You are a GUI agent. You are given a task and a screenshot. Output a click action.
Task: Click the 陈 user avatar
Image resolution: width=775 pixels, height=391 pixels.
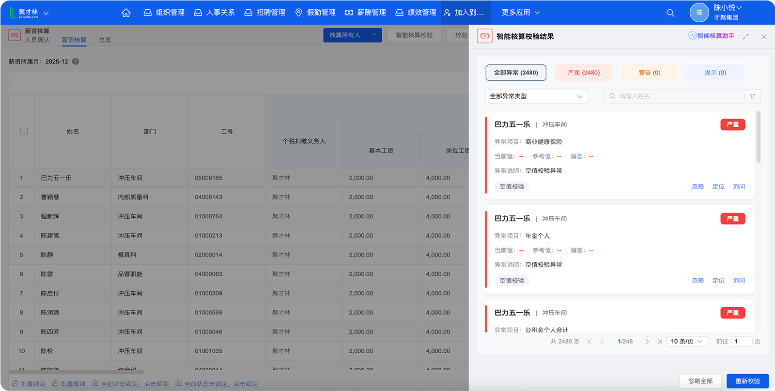(x=699, y=13)
